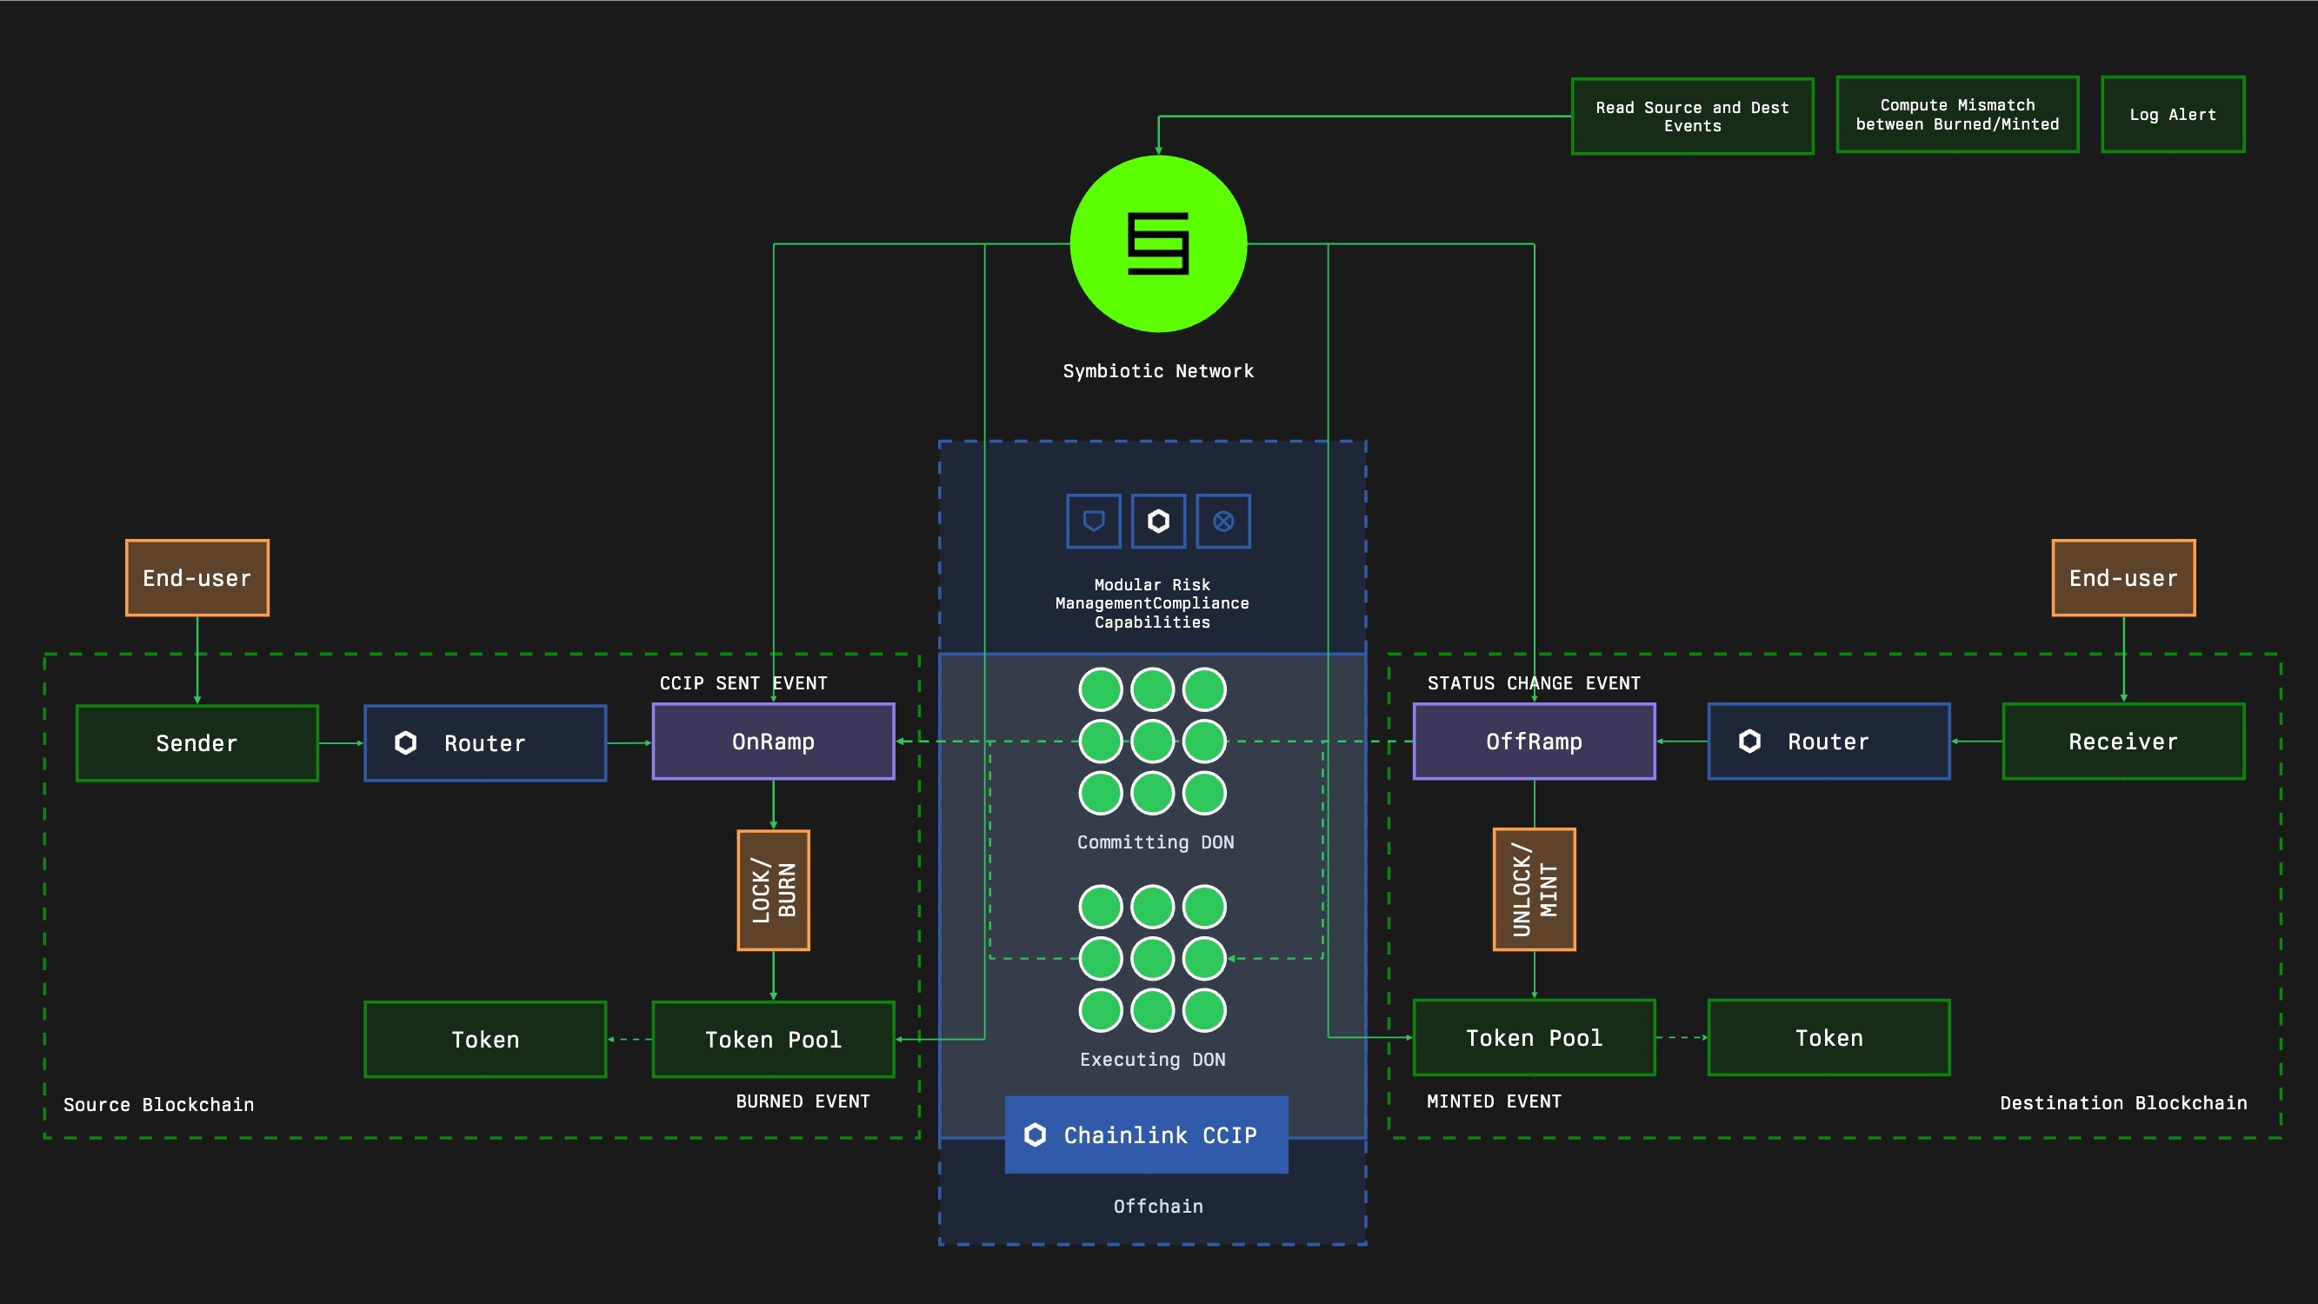Click the LOCK/BURN box
The image size is (2318, 1304).
click(773, 890)
